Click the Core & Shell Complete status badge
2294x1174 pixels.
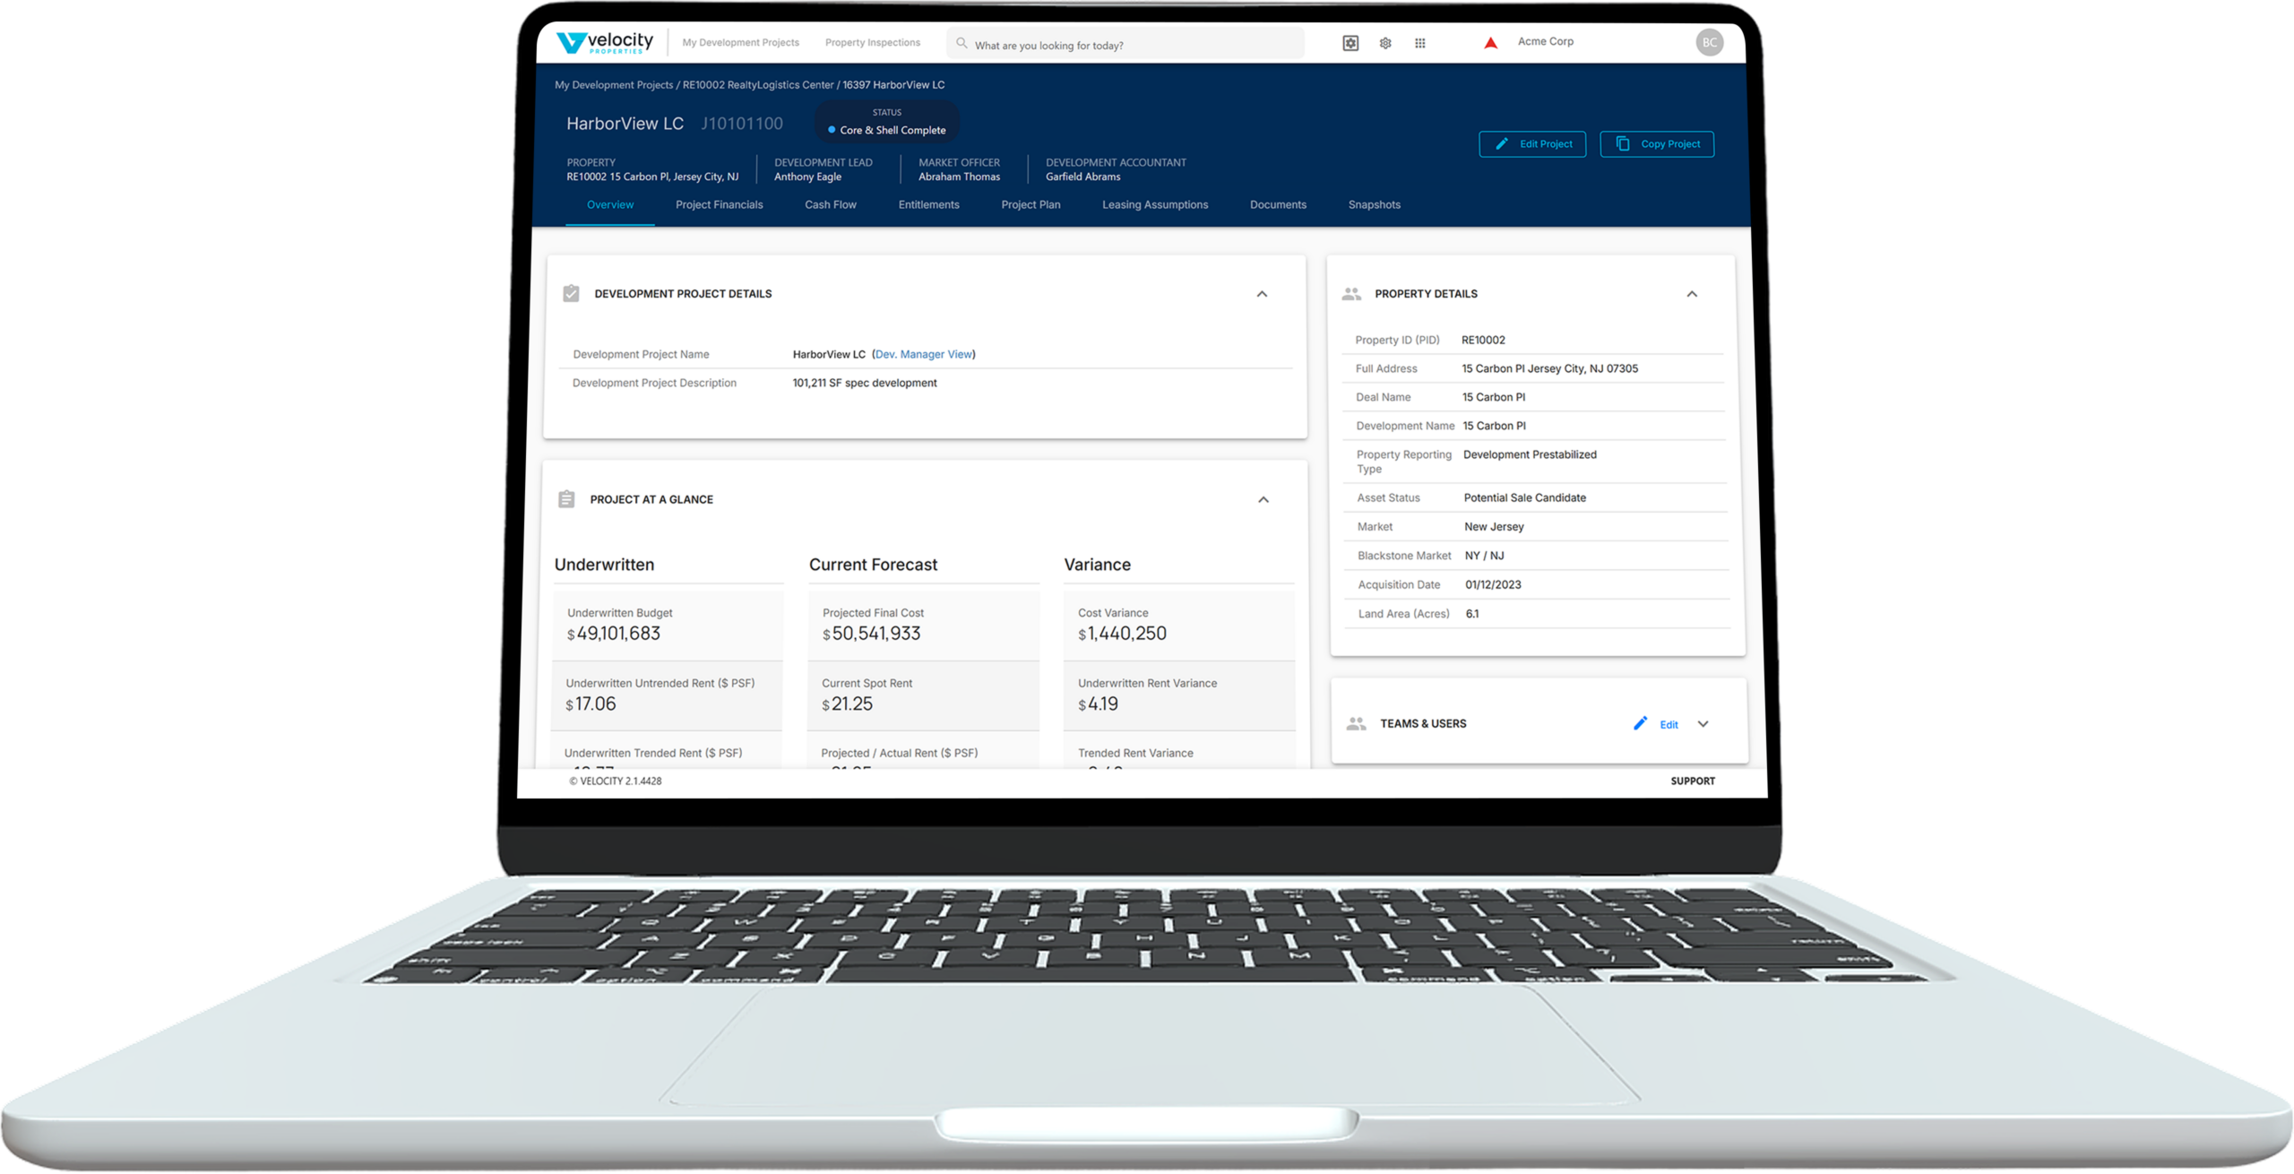click(887, 122)
